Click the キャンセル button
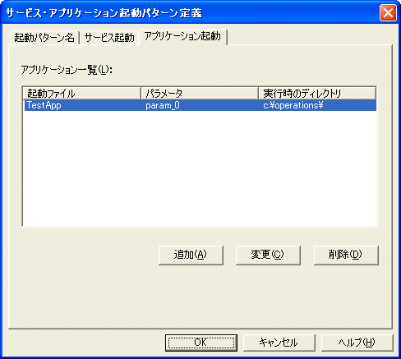 coord(279,343)
